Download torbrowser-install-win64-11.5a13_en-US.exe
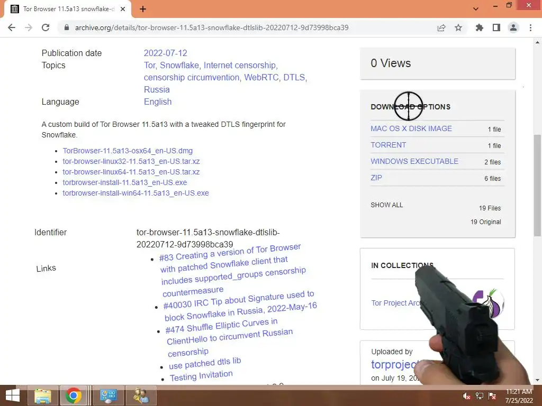 [135, 193]
